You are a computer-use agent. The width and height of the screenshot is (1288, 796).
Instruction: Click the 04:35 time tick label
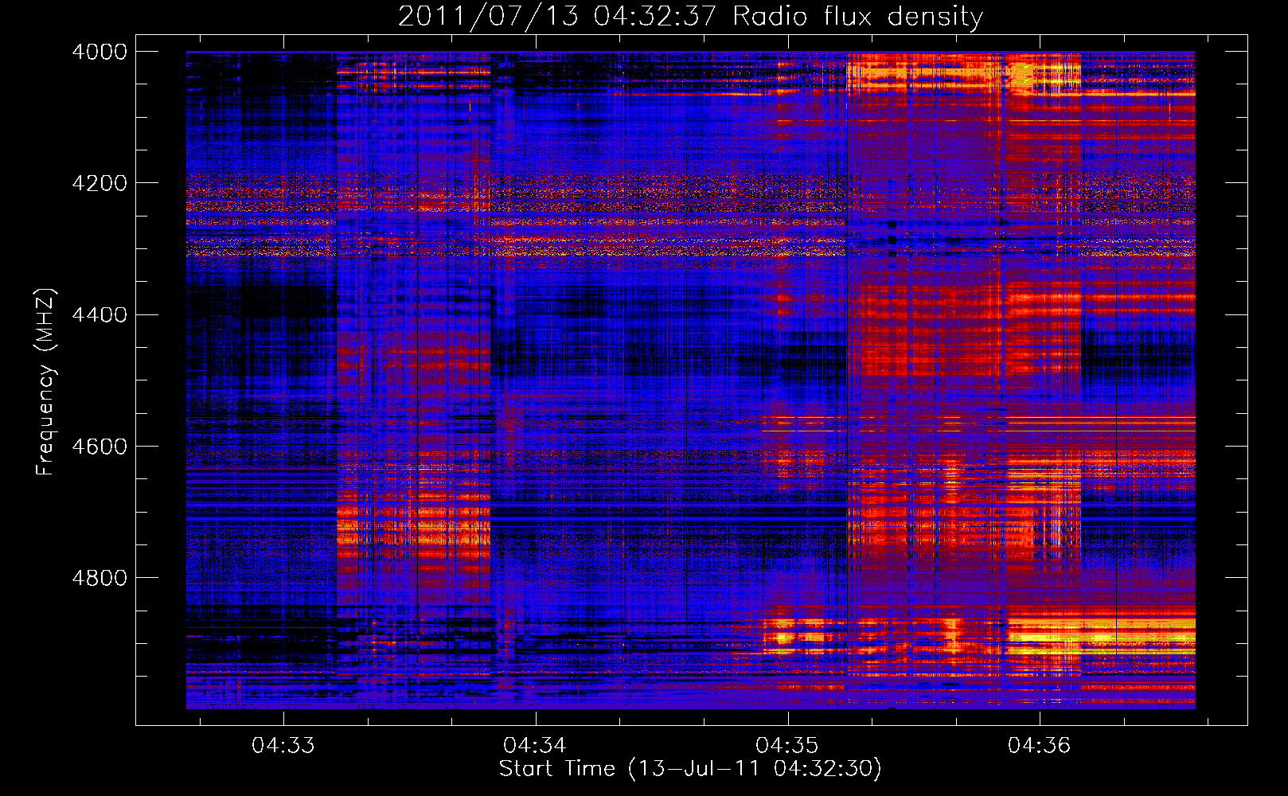point(787,746)
